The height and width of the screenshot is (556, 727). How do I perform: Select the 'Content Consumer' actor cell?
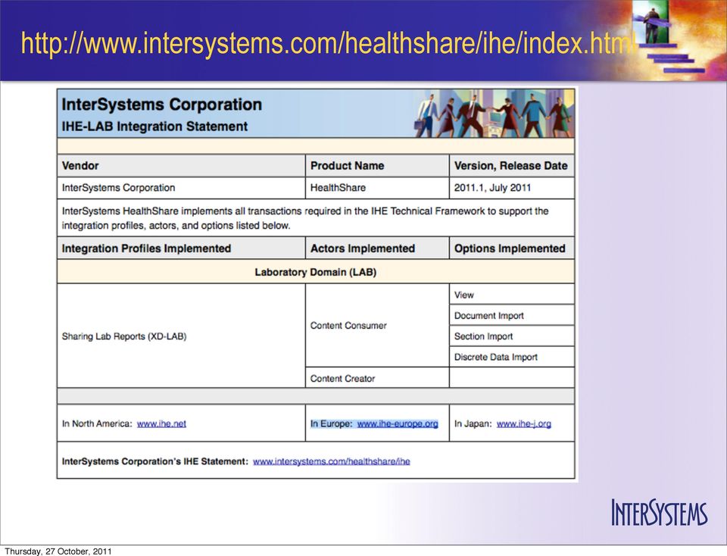coord(377,326)
